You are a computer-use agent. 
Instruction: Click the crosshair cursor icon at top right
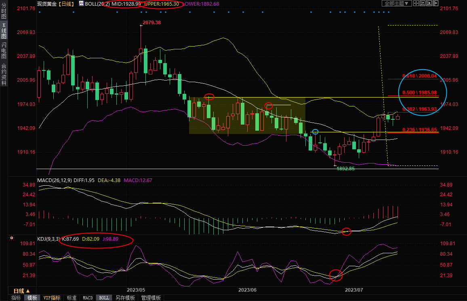pos(417,3)
